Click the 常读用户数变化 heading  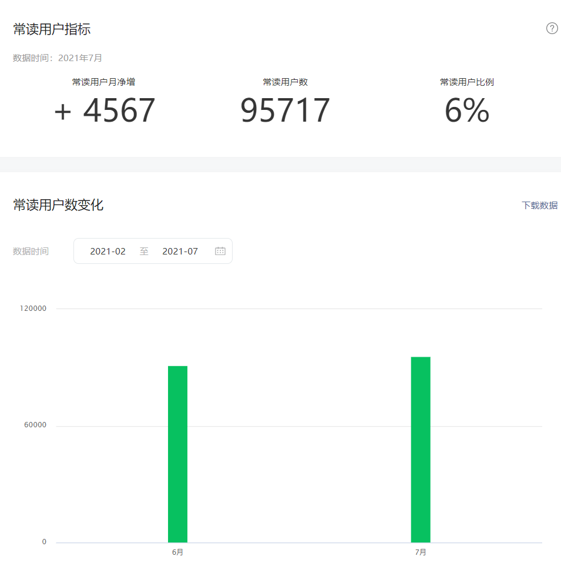58,205
